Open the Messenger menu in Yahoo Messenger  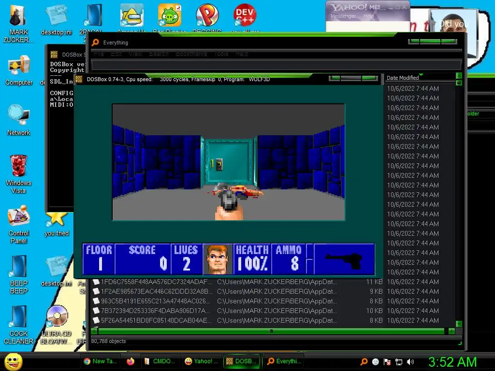[343, 16]
